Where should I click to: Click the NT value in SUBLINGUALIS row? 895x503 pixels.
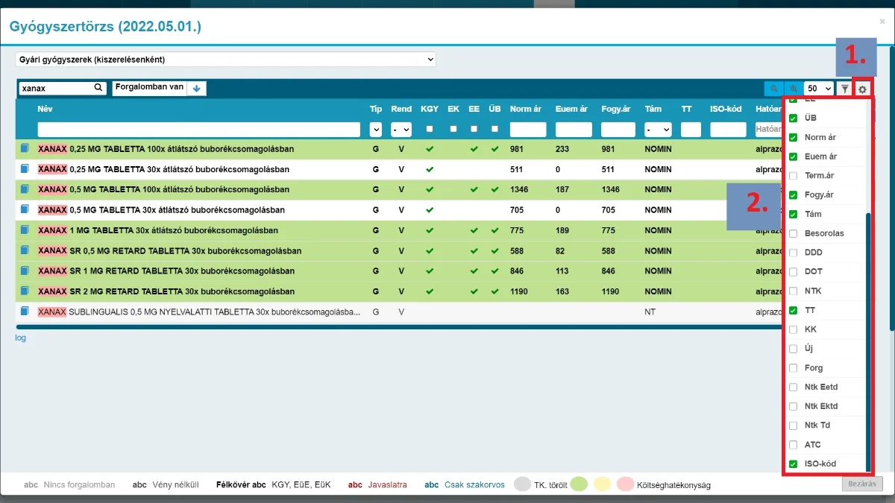point(650,311)
